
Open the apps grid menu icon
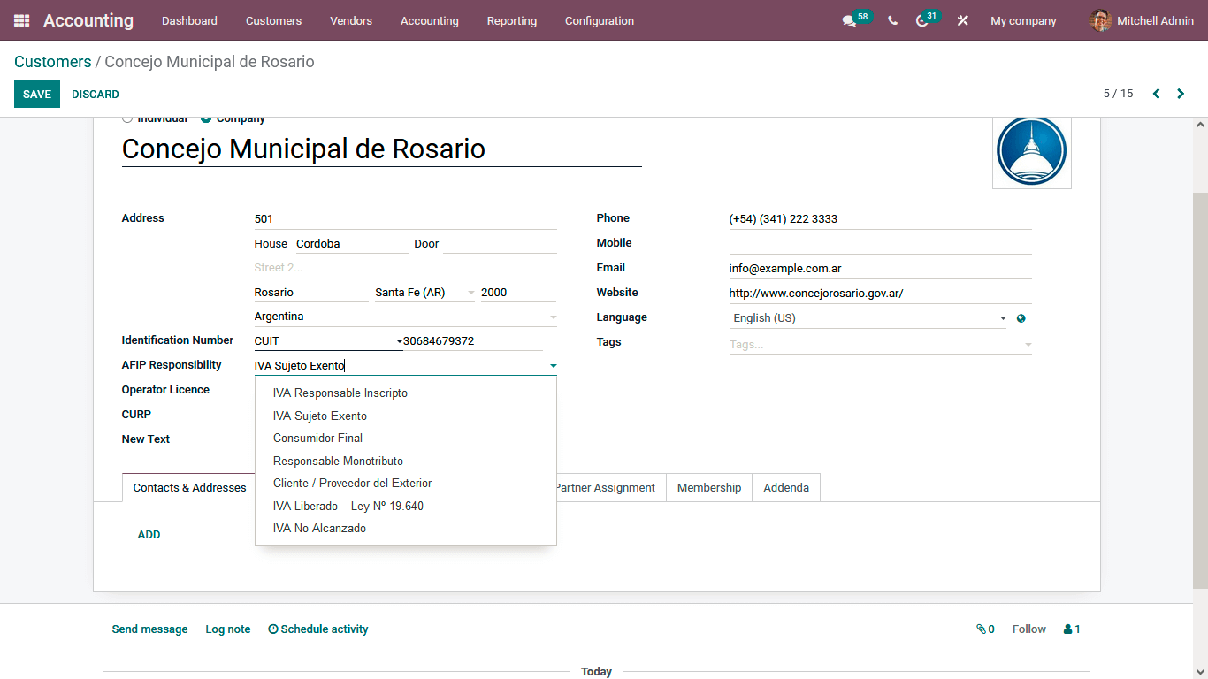pyautogui.click(x=21, y=20)
